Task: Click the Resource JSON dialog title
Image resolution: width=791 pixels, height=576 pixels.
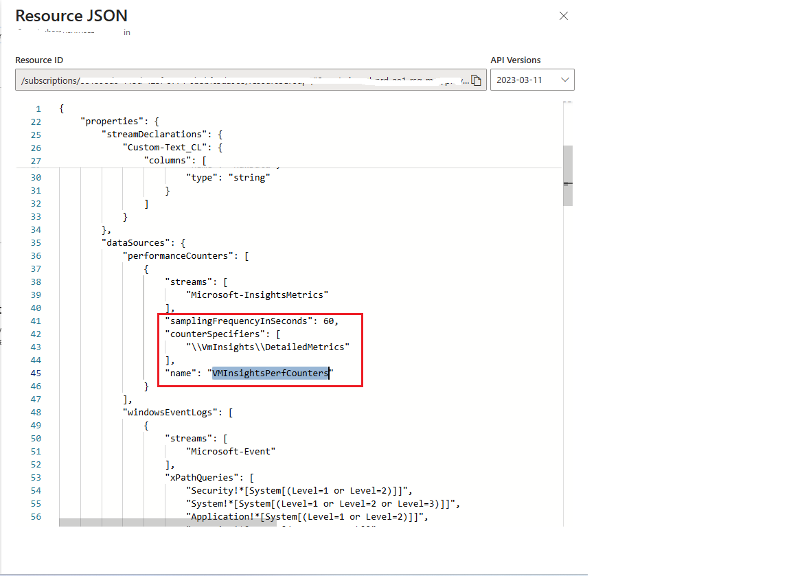Action: [71, 16]
